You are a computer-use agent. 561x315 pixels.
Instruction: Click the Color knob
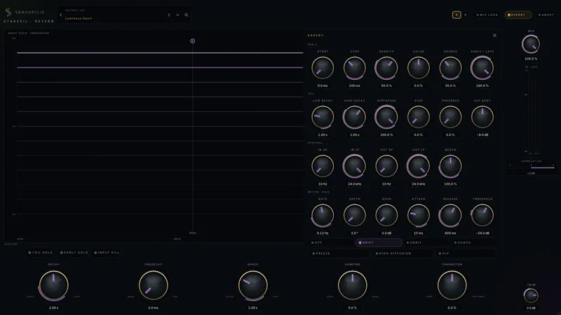(418, 68)
